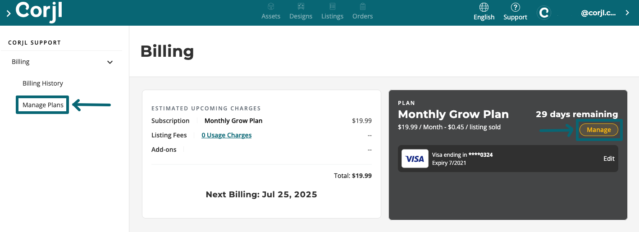Open the Orders clipboard icon
Viewport: 639px width, 232px height.
click(x=362, y=6)
